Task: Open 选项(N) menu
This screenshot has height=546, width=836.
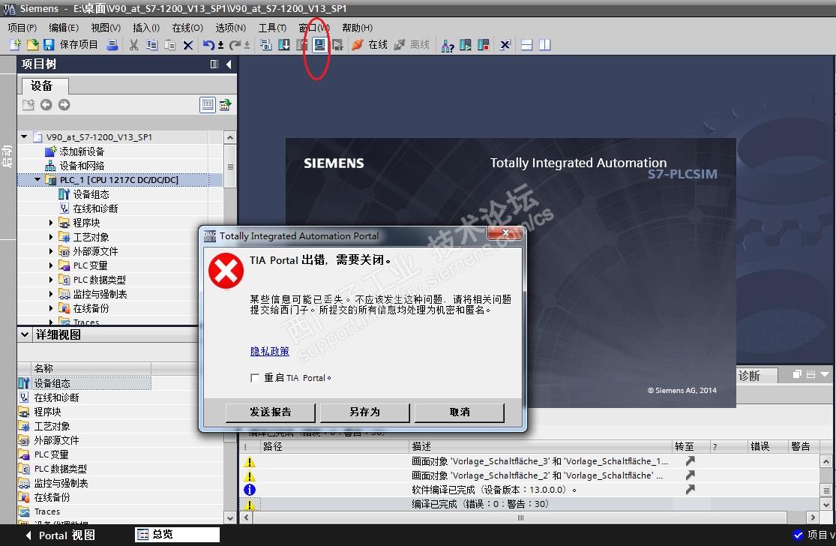Action: tap(230, 28)
